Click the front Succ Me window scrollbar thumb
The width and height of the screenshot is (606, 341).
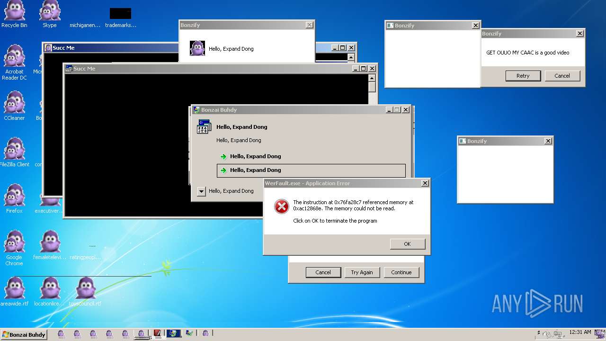372,88
